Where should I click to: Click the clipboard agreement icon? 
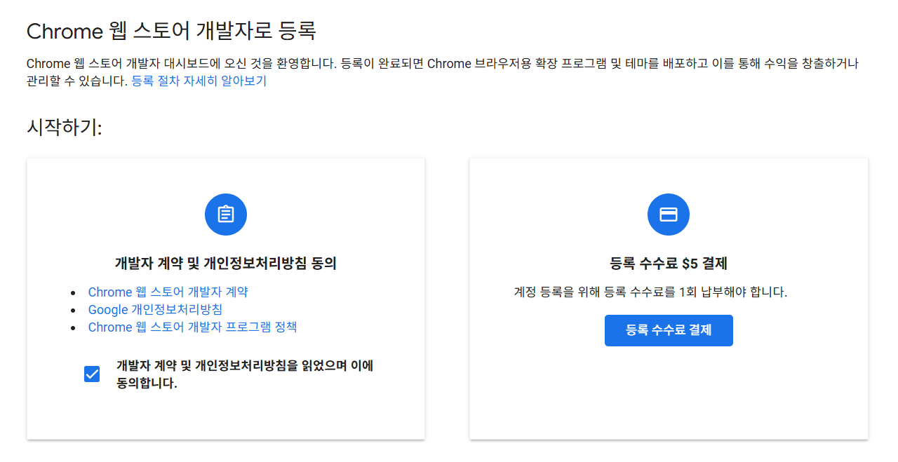[226, 215]
